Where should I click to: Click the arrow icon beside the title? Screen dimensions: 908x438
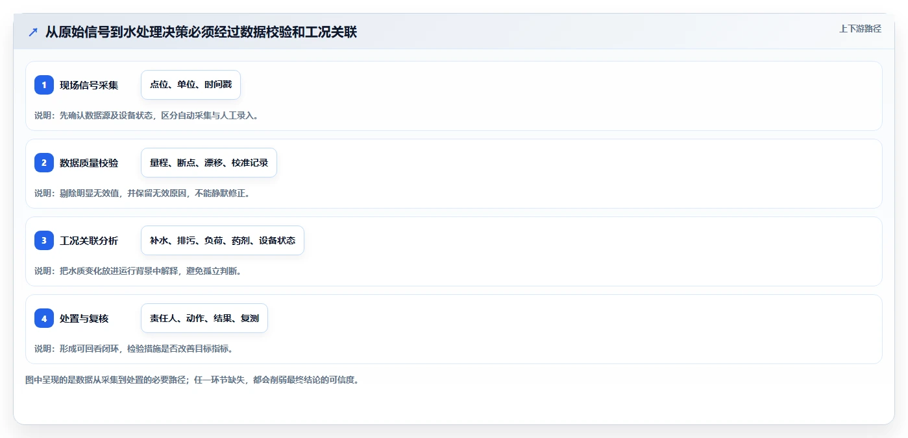pos(33,32)
